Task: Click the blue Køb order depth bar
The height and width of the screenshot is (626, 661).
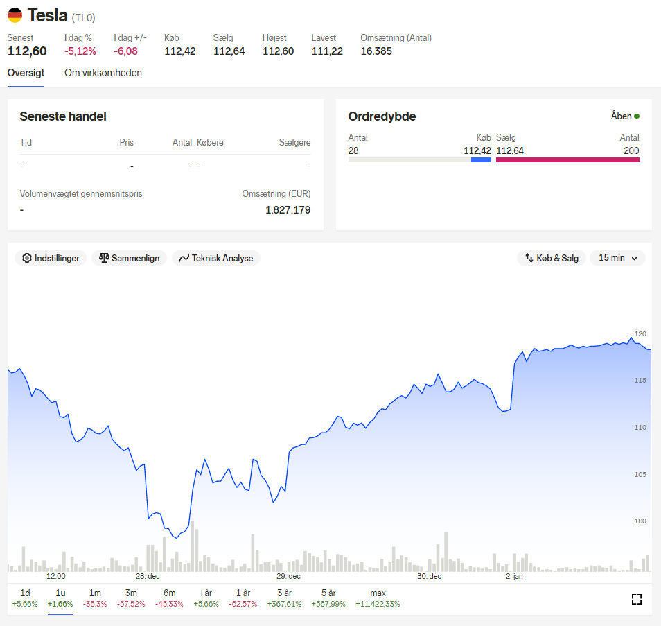Action: (x=481, y=160)
